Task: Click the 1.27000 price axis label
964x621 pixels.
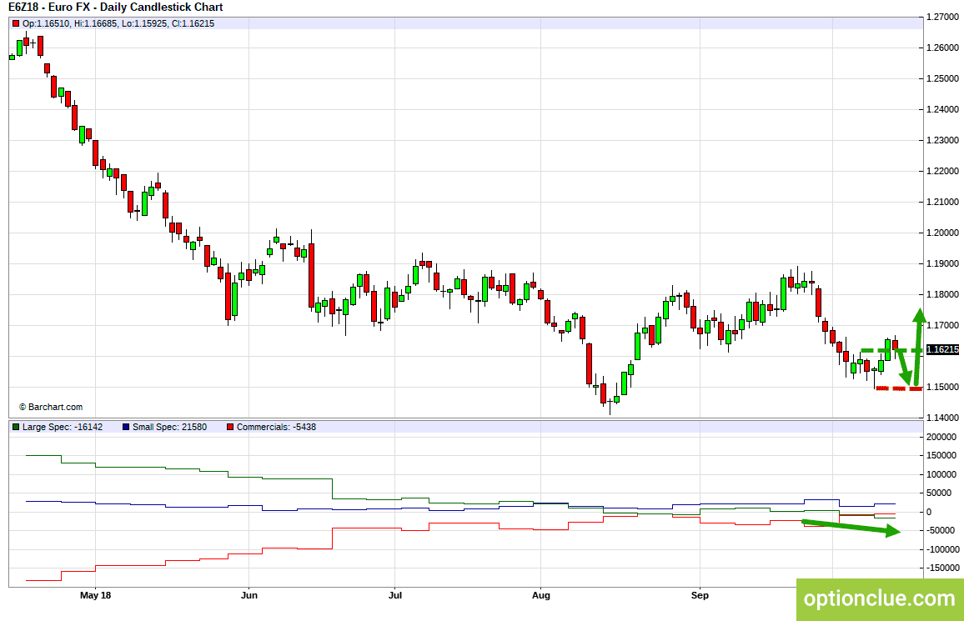Action: (944, 17)
